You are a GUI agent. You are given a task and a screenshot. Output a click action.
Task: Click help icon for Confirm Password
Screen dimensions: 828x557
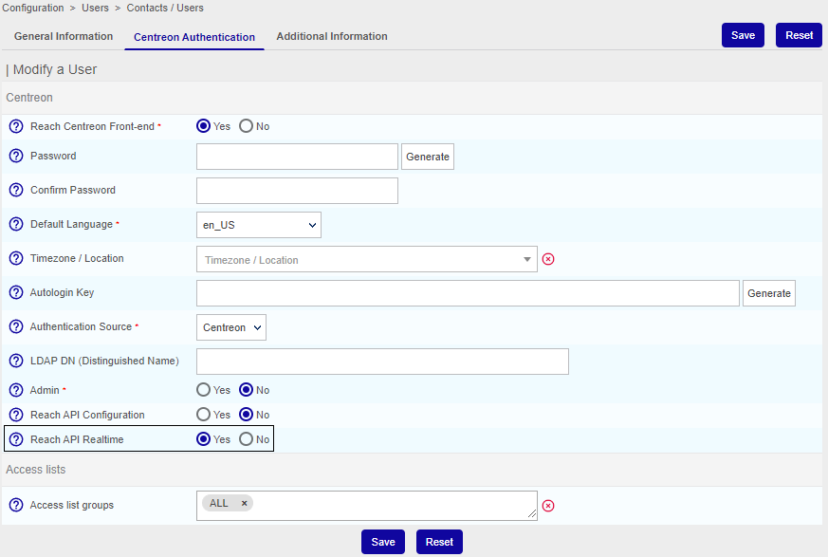coord(16,190)
